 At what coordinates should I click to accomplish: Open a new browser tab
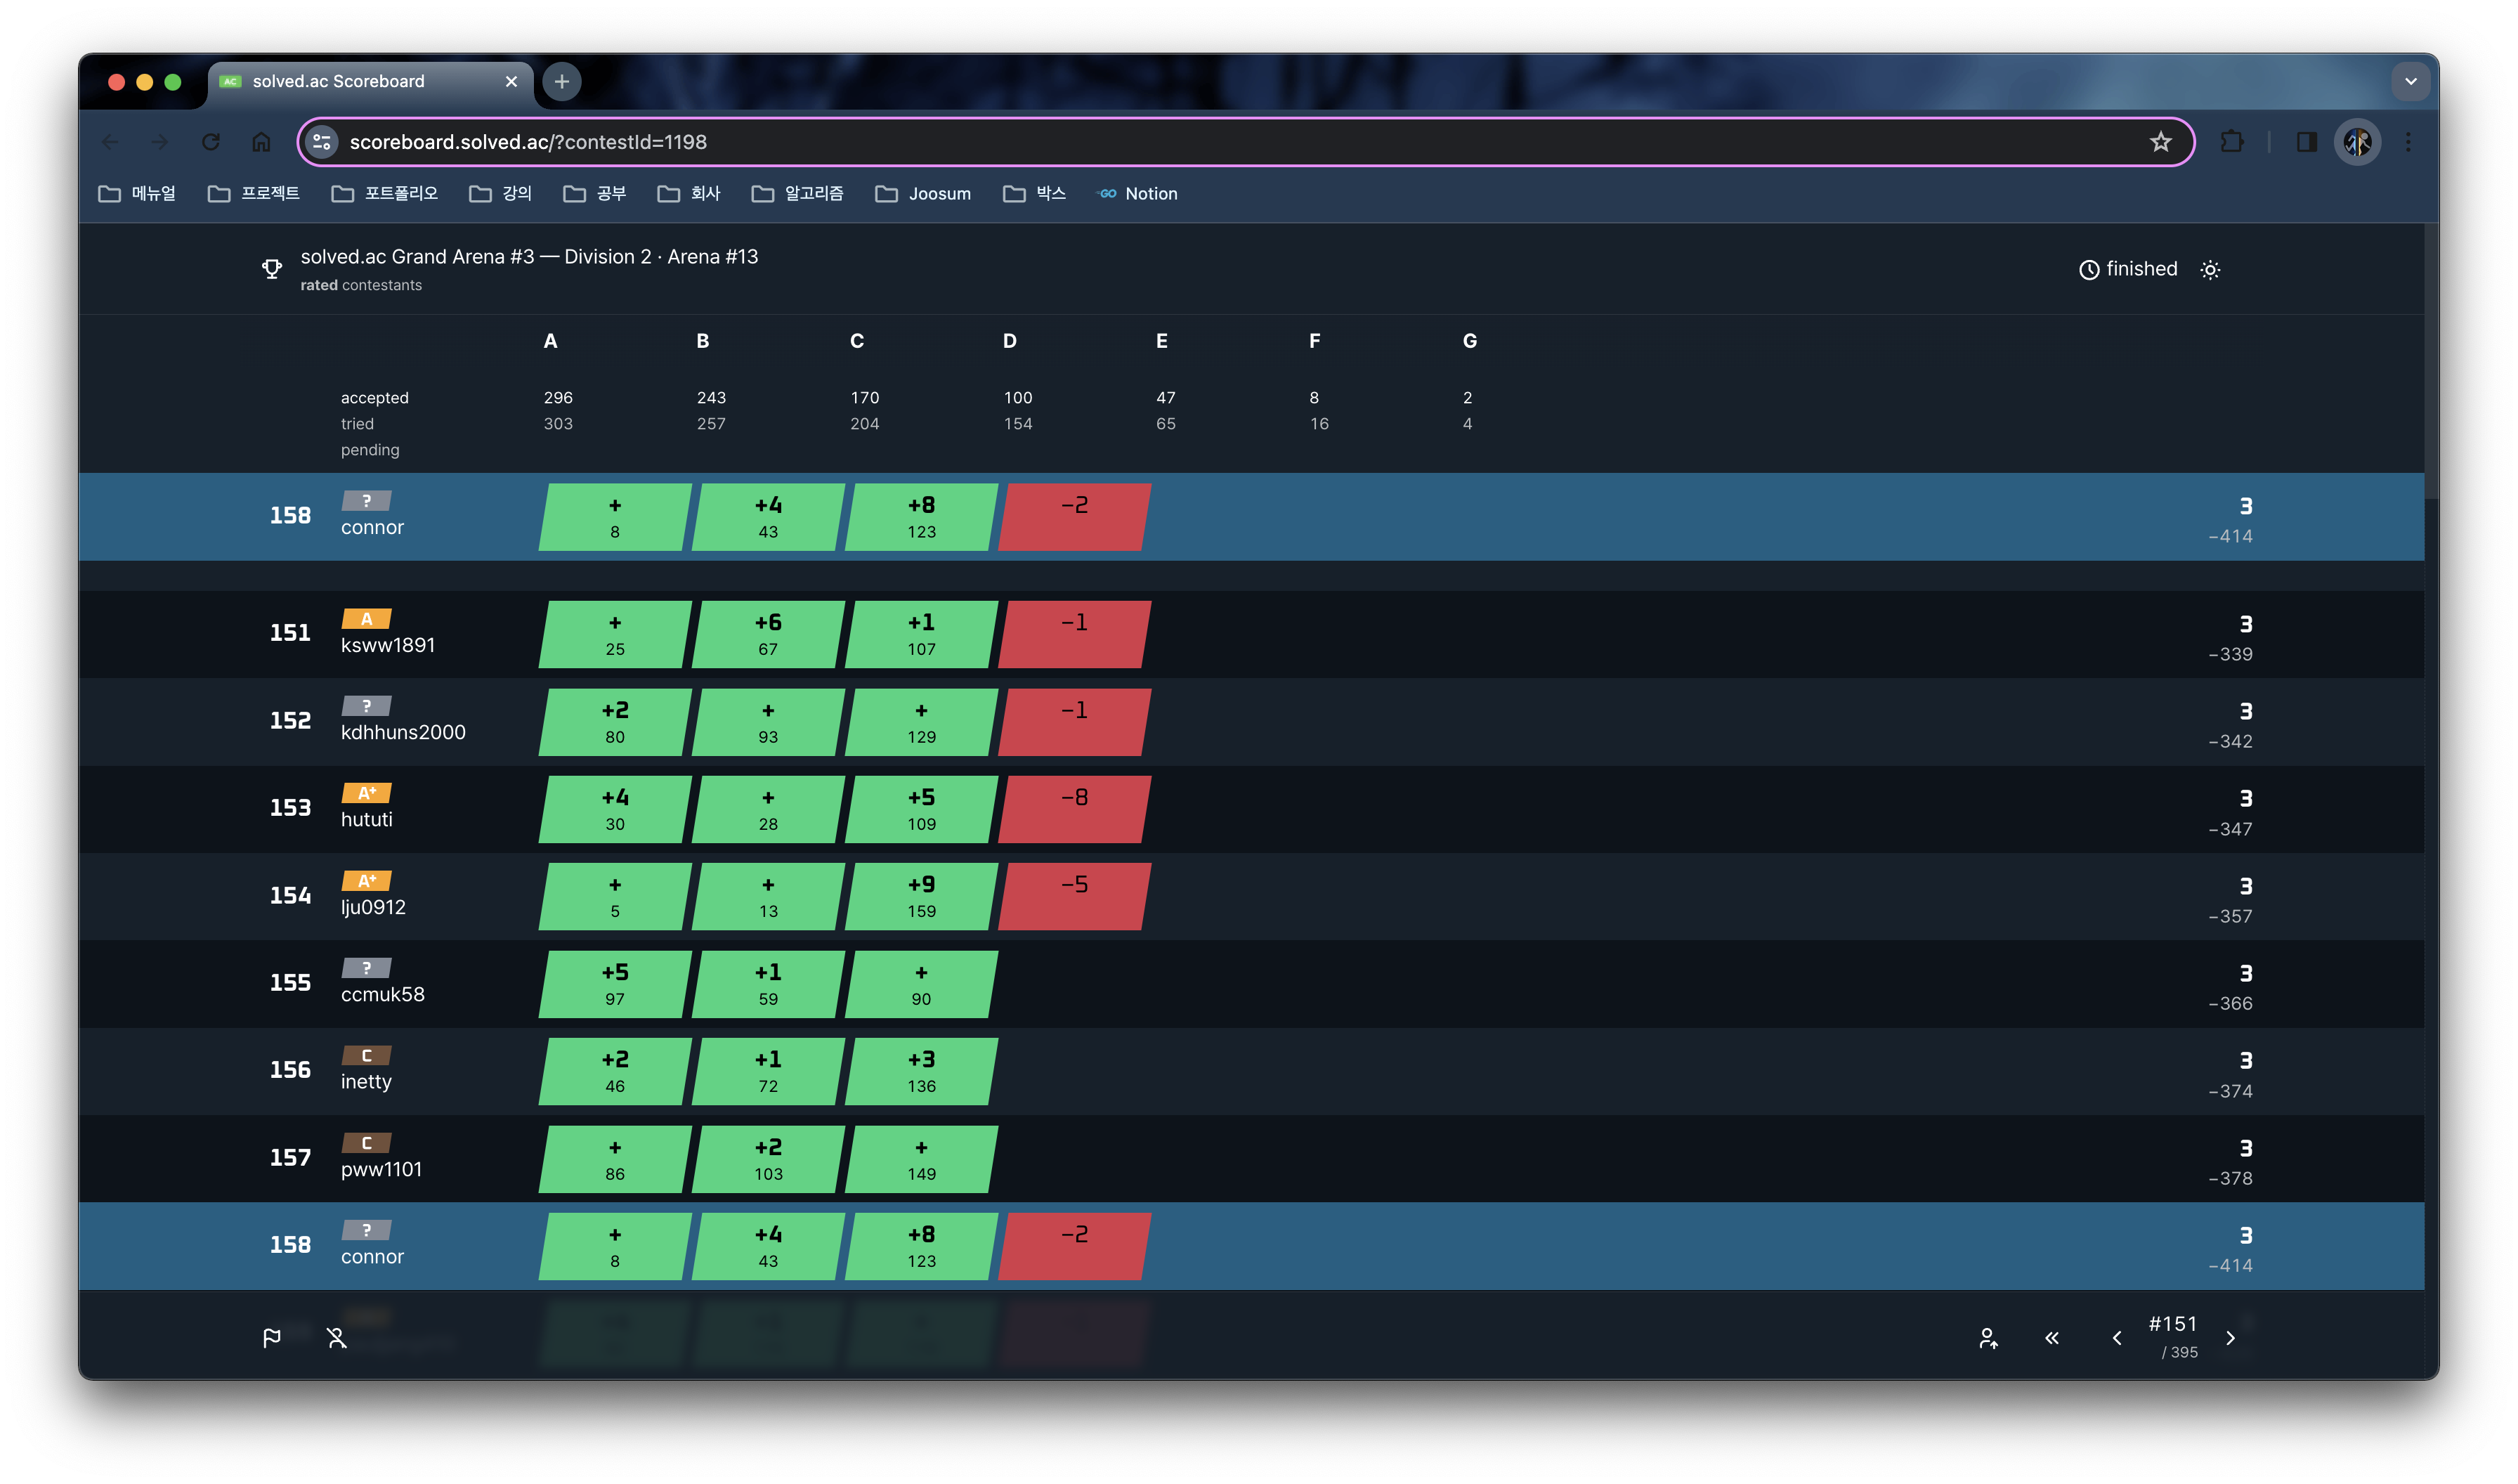point(562,81)
